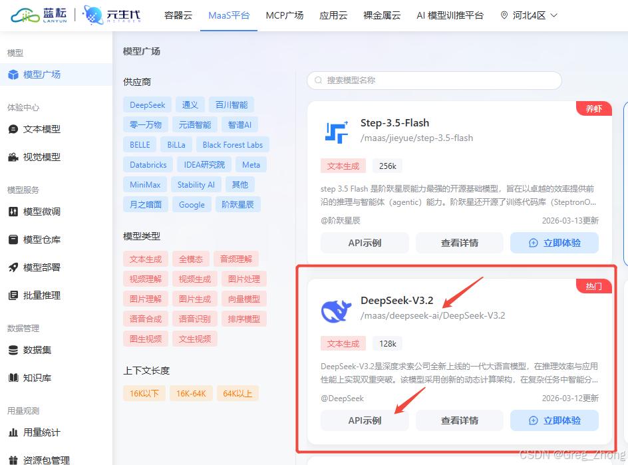The width and height of the screenshot is (628, 465).
Task: Focus the 搜索模型名称 search field
Action: point(434,80)
